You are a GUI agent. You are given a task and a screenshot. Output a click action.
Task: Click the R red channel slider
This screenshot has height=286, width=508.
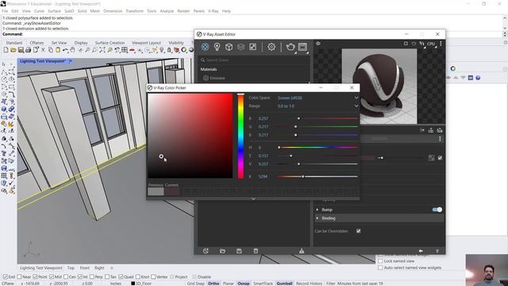tap(317, 118)
